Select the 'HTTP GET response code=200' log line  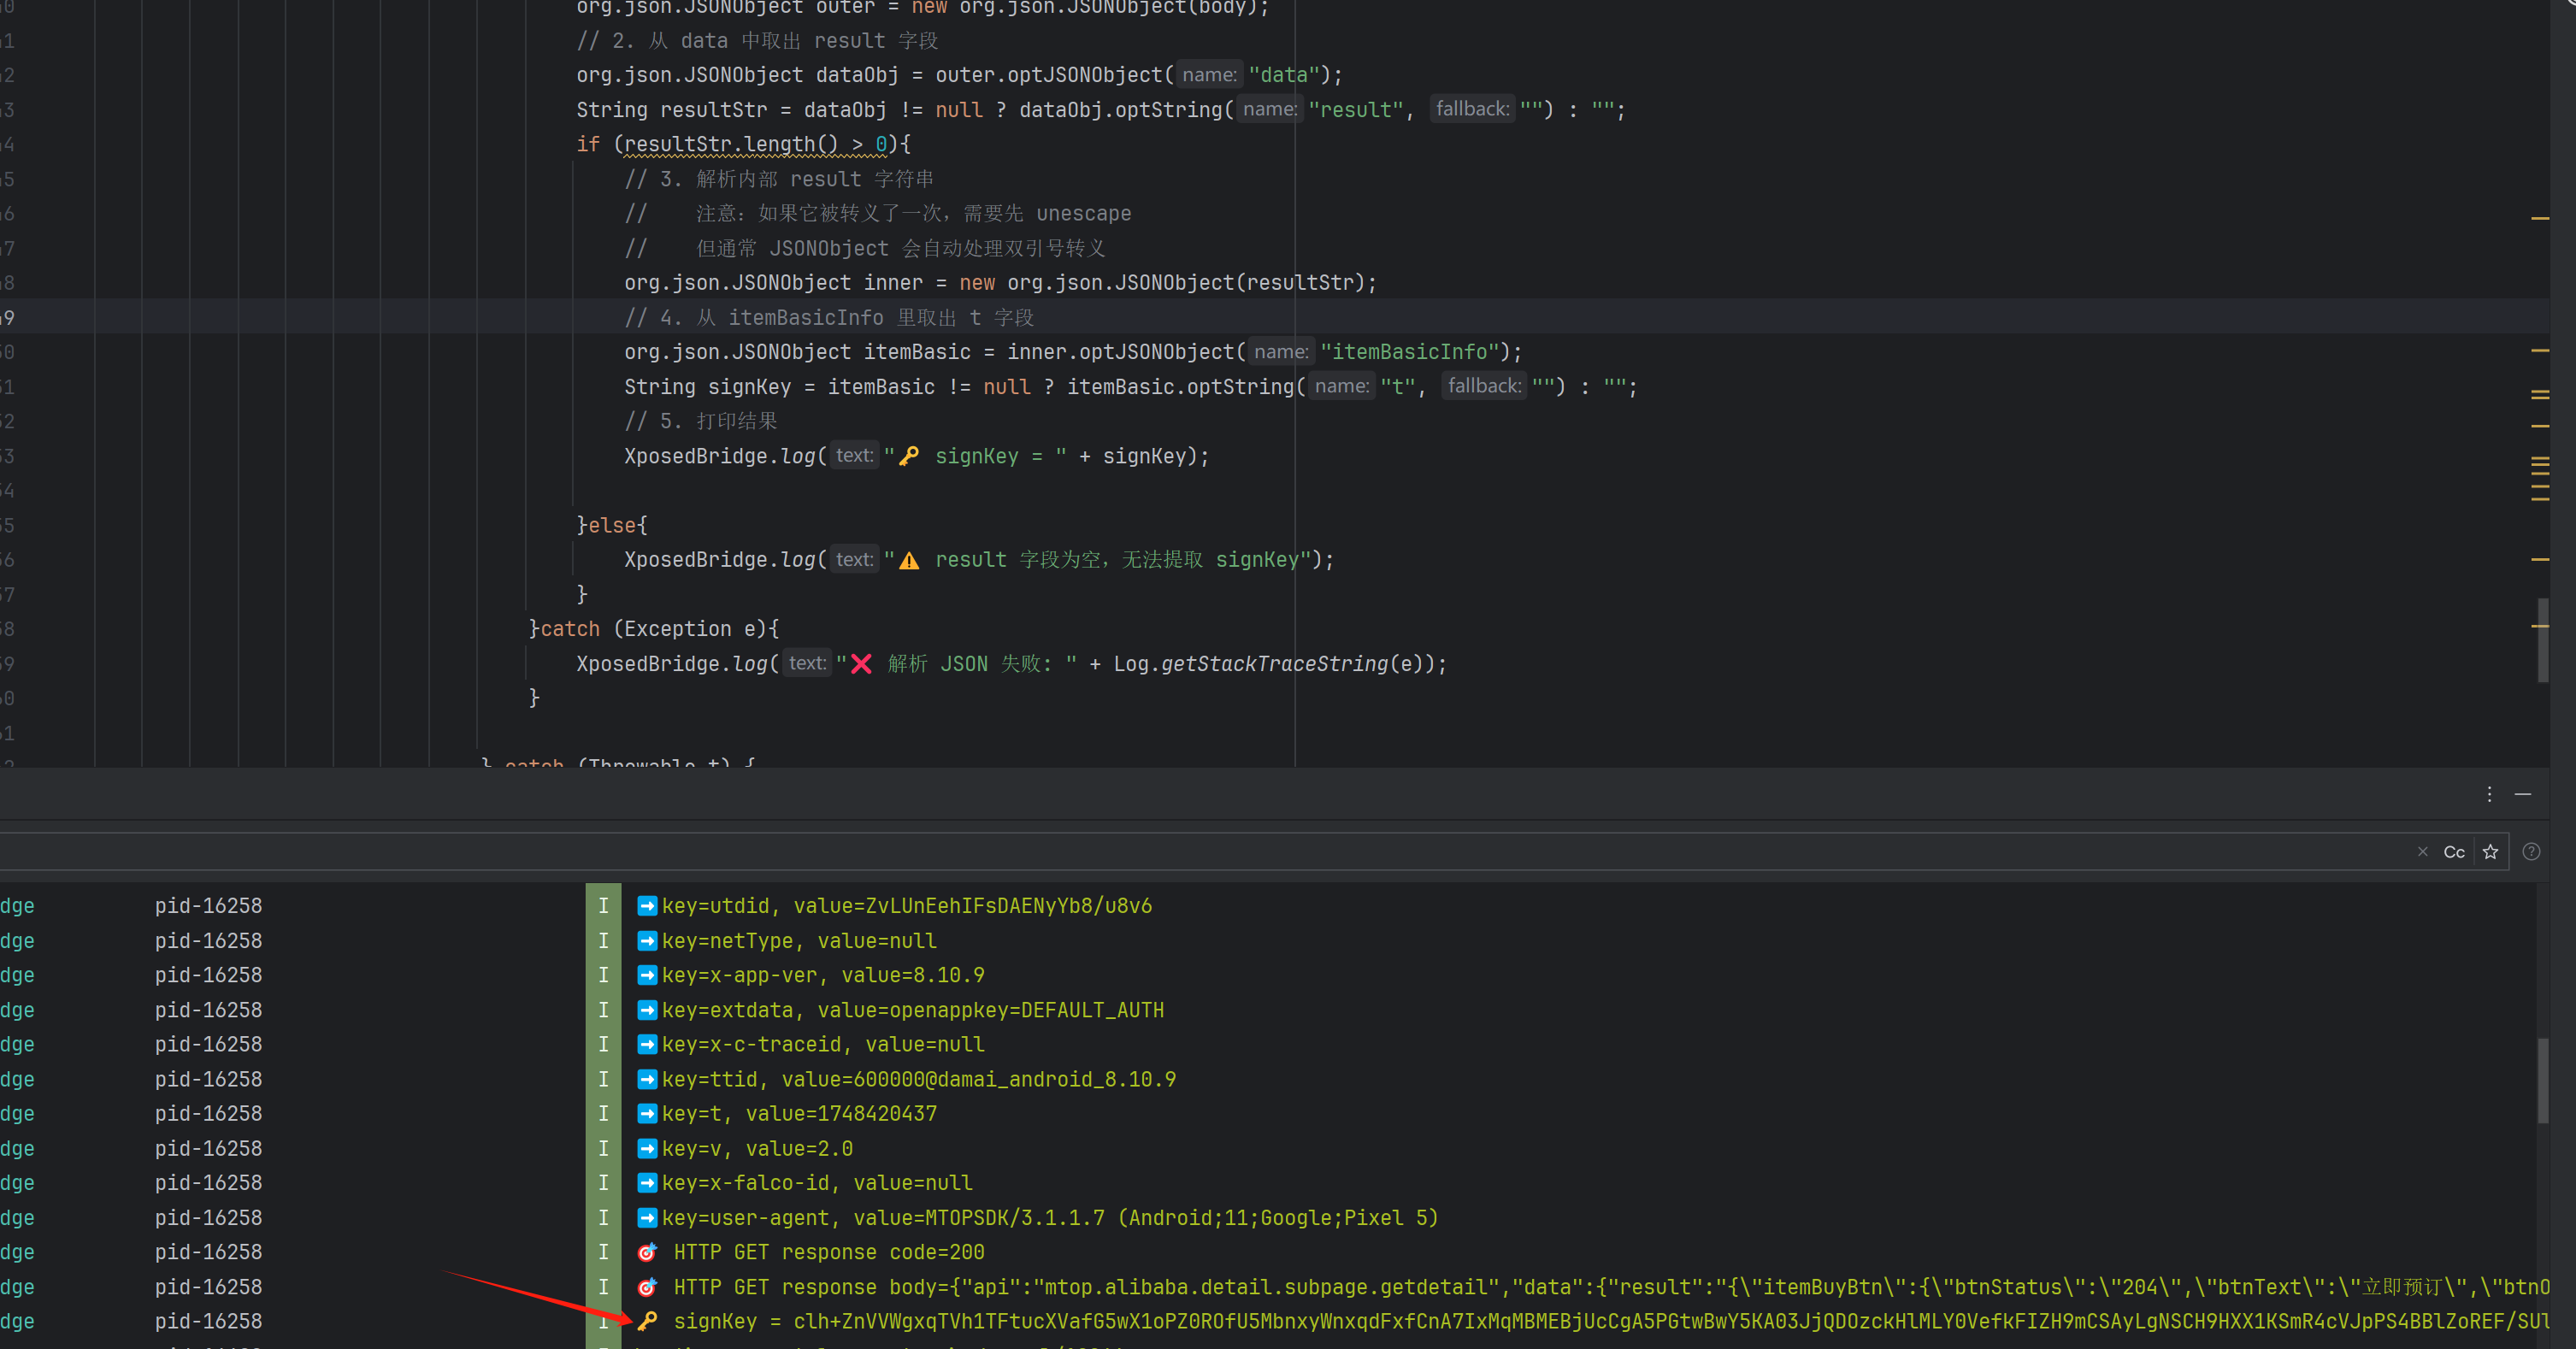829,1252
